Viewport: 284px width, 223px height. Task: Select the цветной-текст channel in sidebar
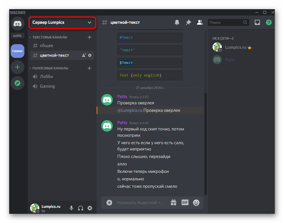point(62,55)
